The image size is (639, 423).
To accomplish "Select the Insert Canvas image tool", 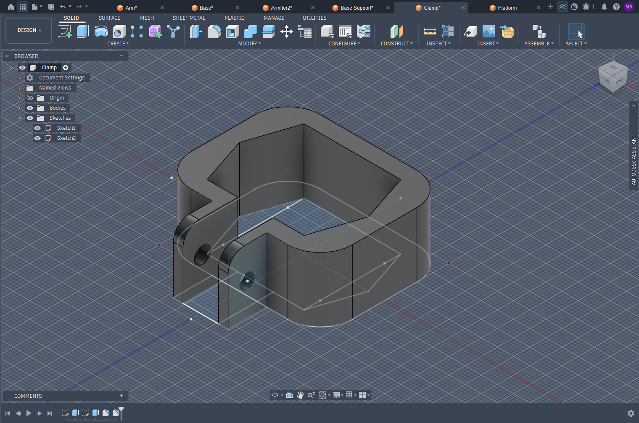I will (x=488, y=32).
